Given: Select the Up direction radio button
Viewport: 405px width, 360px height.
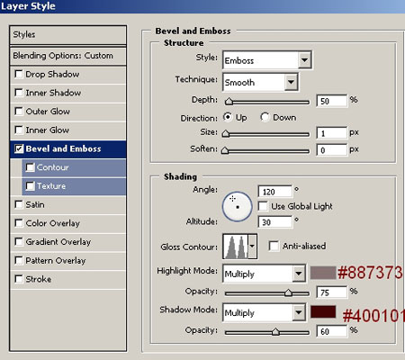Looking at the screenshot, I should click(228, 117).
